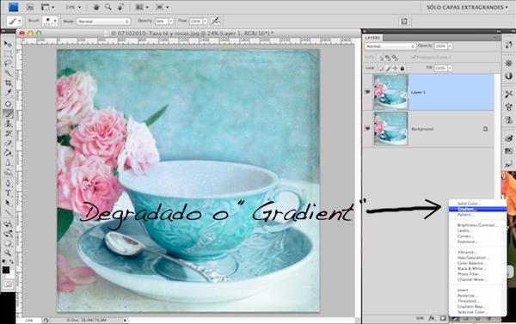The width and height of the screenshot is (516, 324).
Task: Select the Pen tool
Action: pyautogui.click(x=8, y=183)
